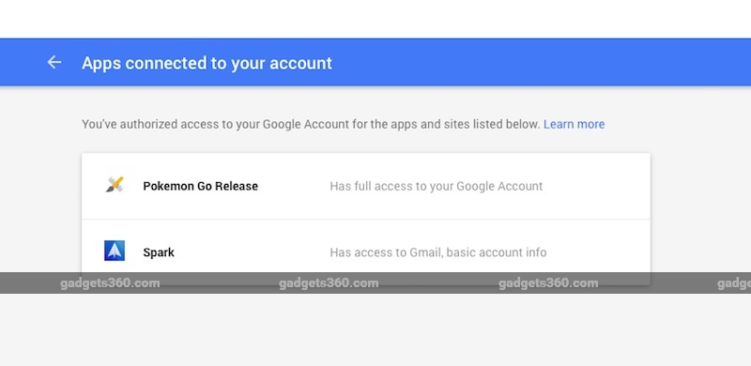
Task: Select the Spark app icon
Action: [x=115, y=251]
